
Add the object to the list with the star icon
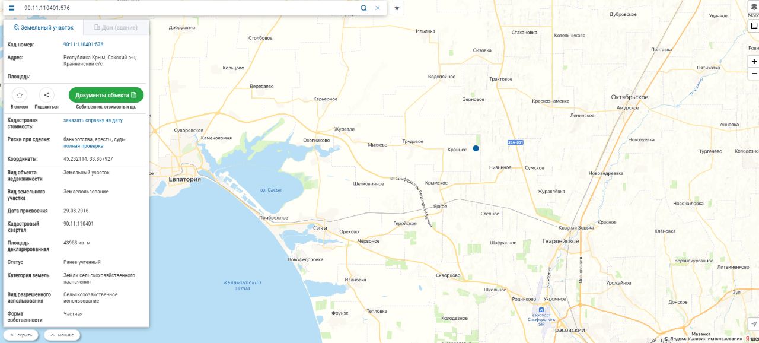(x=20, y=95)
